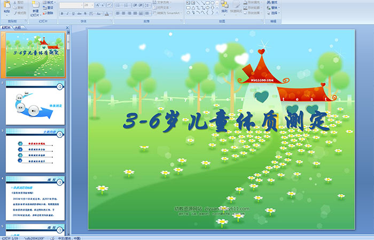Click the Convert to SmartArt icon
Image resolution: width=374 pixels, height=240 pixels.
[154, 13]
